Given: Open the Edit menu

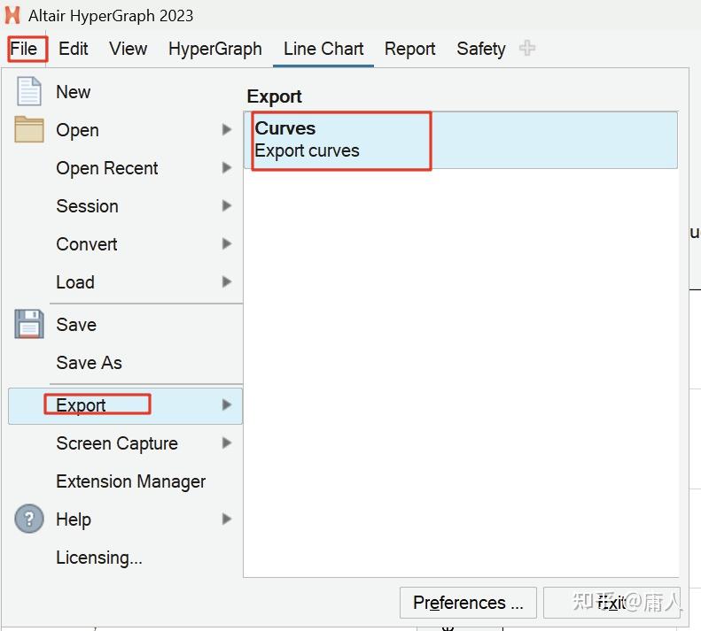Looking at the screenshot, I should pos(74,49).
